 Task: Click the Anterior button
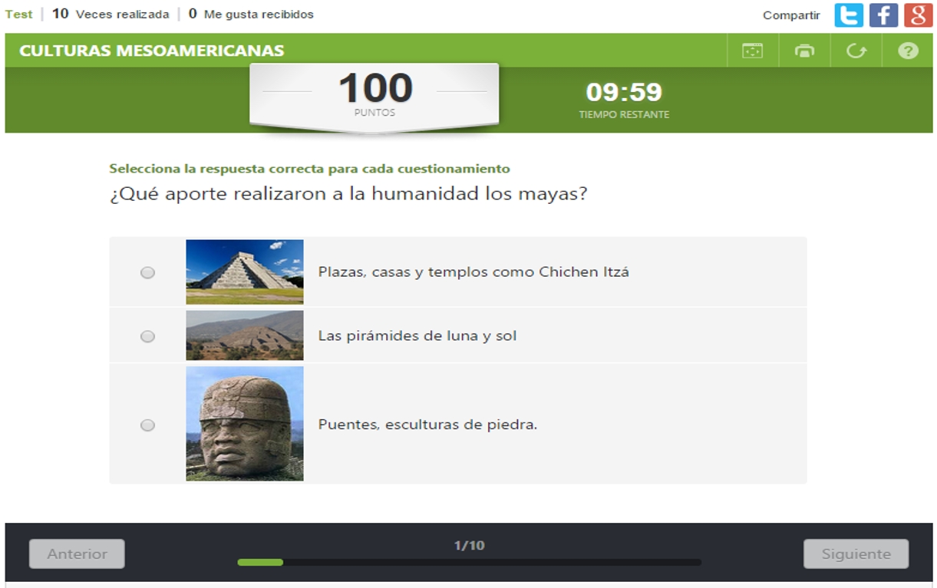[x=77, y=554]
